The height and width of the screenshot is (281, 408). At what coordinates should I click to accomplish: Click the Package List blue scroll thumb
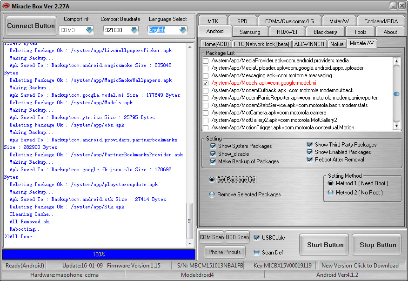pyautogui.click(x=396, y=94)
